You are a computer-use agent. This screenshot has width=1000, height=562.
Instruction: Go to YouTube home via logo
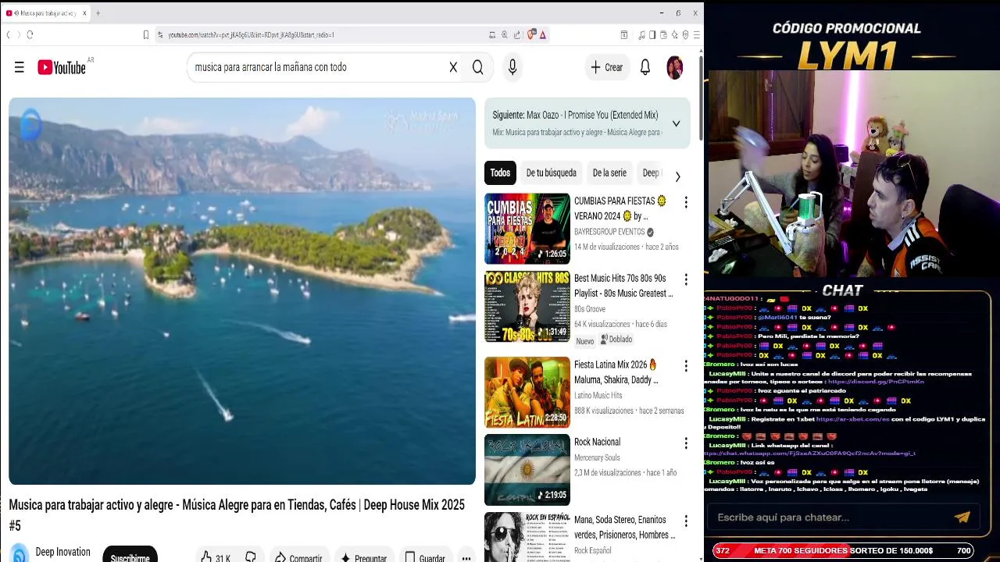coord(62,67)
